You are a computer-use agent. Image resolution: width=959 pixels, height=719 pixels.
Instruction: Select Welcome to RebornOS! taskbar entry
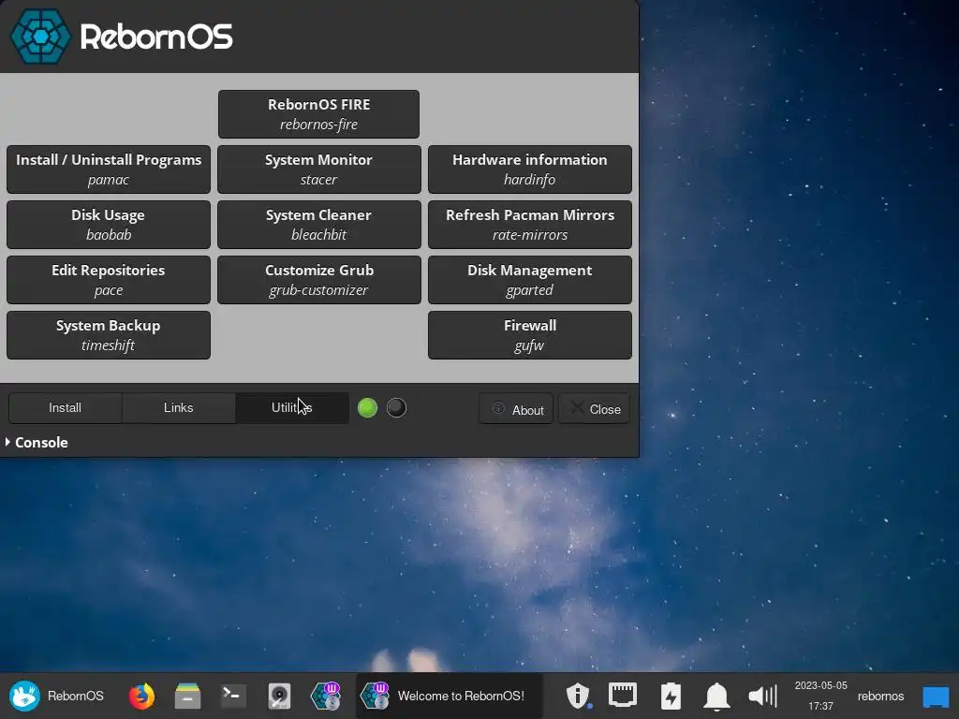(x=449, y=696)
